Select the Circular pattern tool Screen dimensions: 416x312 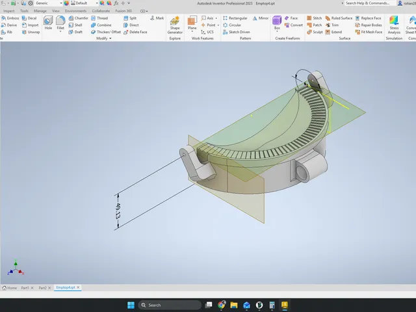232,25
